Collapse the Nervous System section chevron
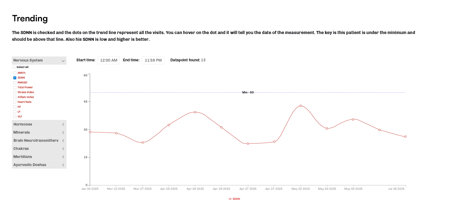 coord(63,61)
